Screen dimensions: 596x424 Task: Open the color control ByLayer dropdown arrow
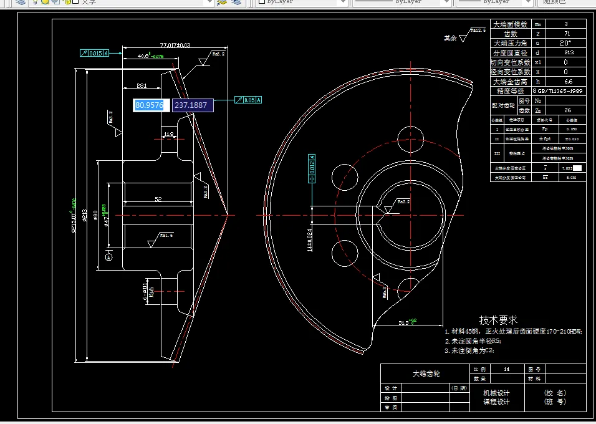point(343,2)
